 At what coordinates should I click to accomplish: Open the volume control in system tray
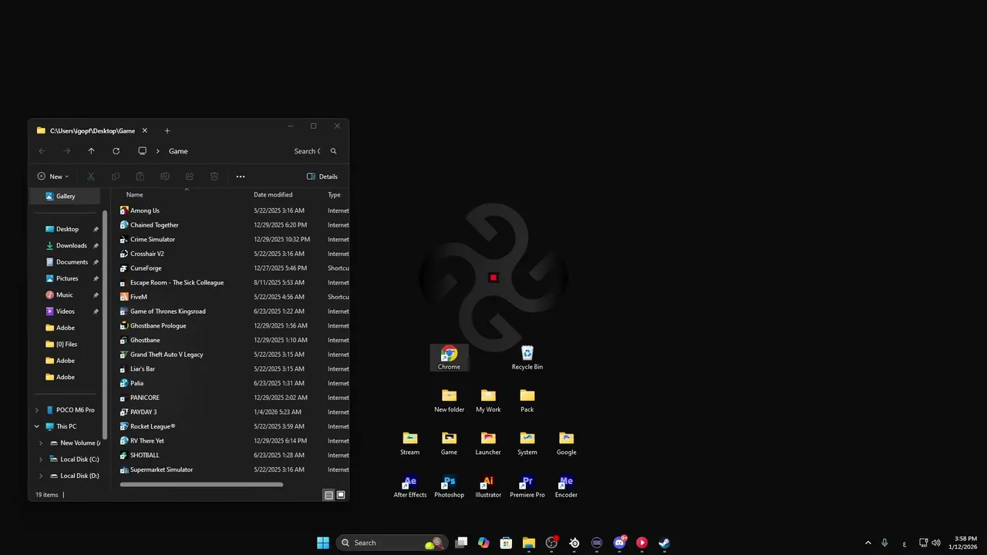pyautogui.click(x=936, y=543)
